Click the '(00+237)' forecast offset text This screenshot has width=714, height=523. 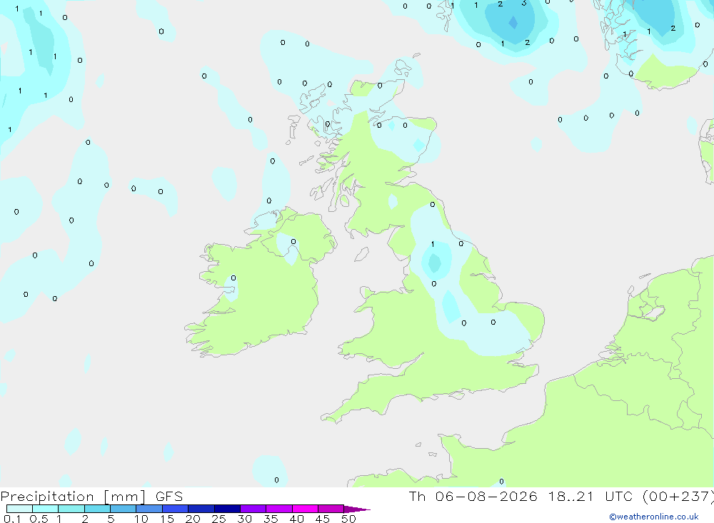(678, 497)
